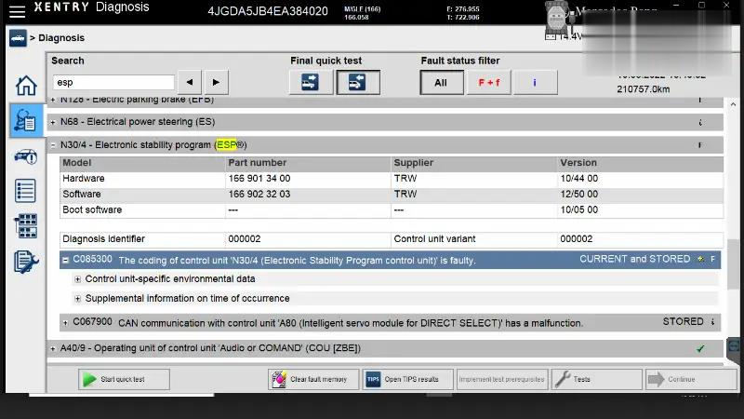Screen dimensions: 744x419
Task: Jump to next search result
Action: [x=216, y=82]
